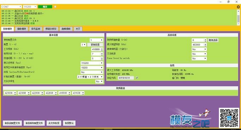Click the 08:13:24 serial port opened log line
241x130 pixels.
point(18,11)
